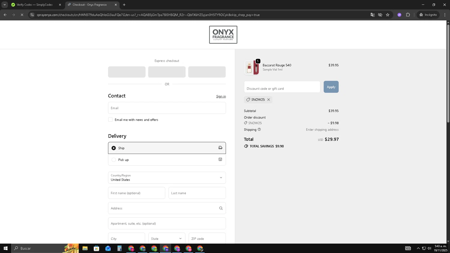Stop loading the page

(22, 15)
